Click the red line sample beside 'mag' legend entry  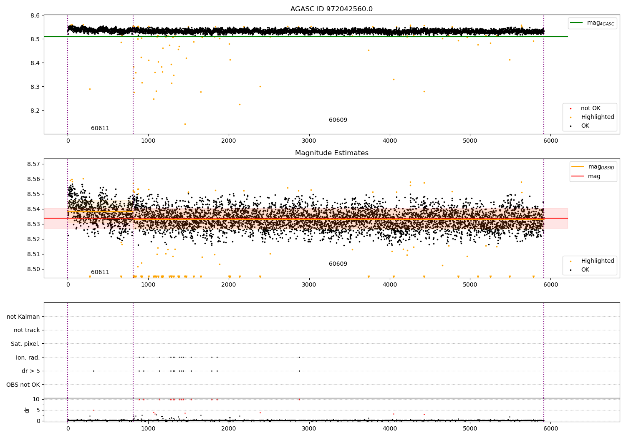[578, 176]
